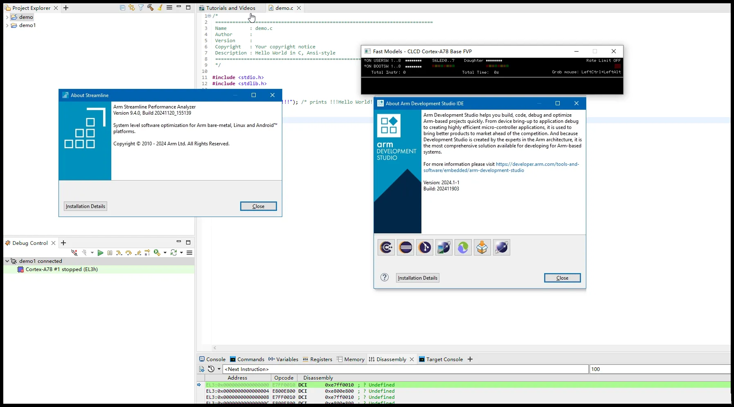This screenshot has height=407, width=734.
Task: Click Close in About Streamline dialog
Action: click(258, 206)
